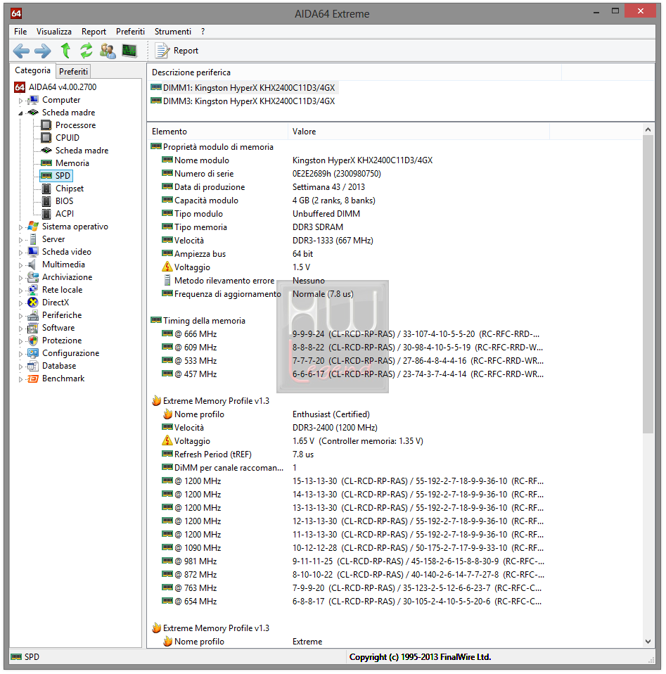The image size is (666, 674).
Task: Expand the Computer tree node
Action: pos(20,101)
